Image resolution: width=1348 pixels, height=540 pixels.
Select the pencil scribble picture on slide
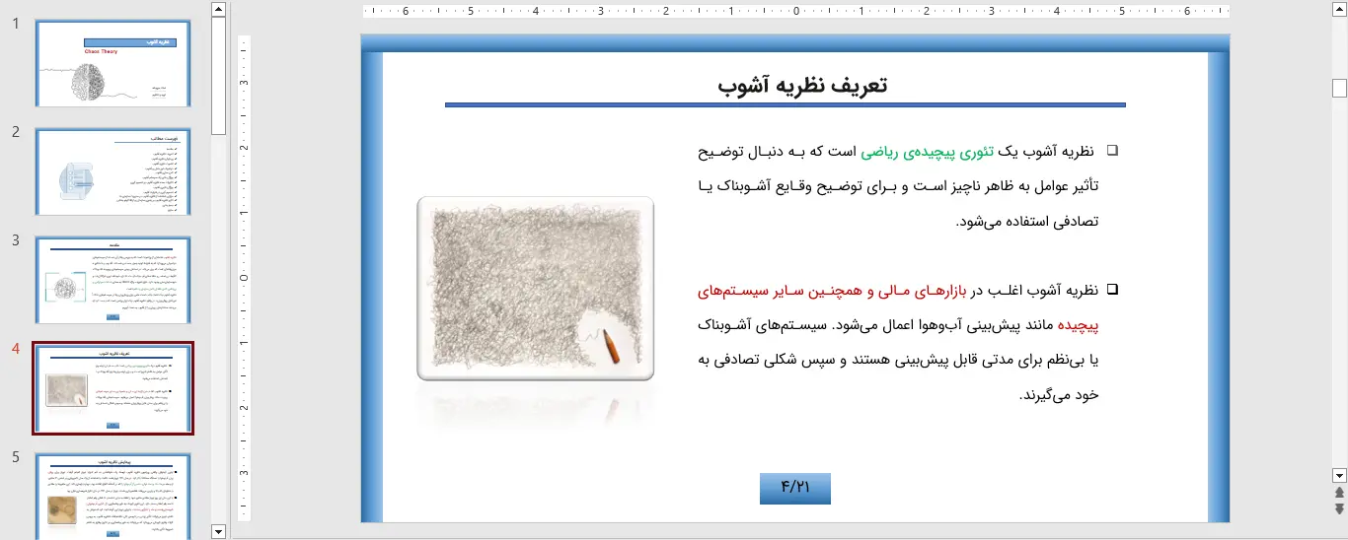pos(535,288)
